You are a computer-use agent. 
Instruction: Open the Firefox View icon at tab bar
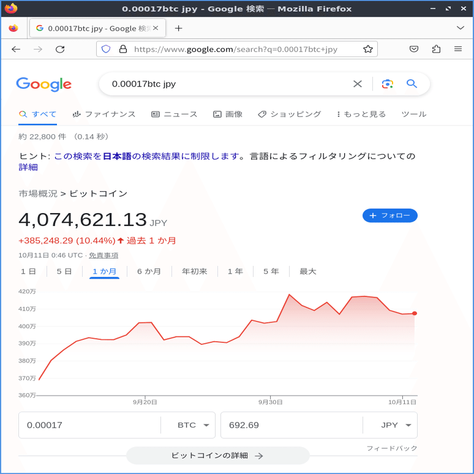pyautogui.click(x=13, y=28)
